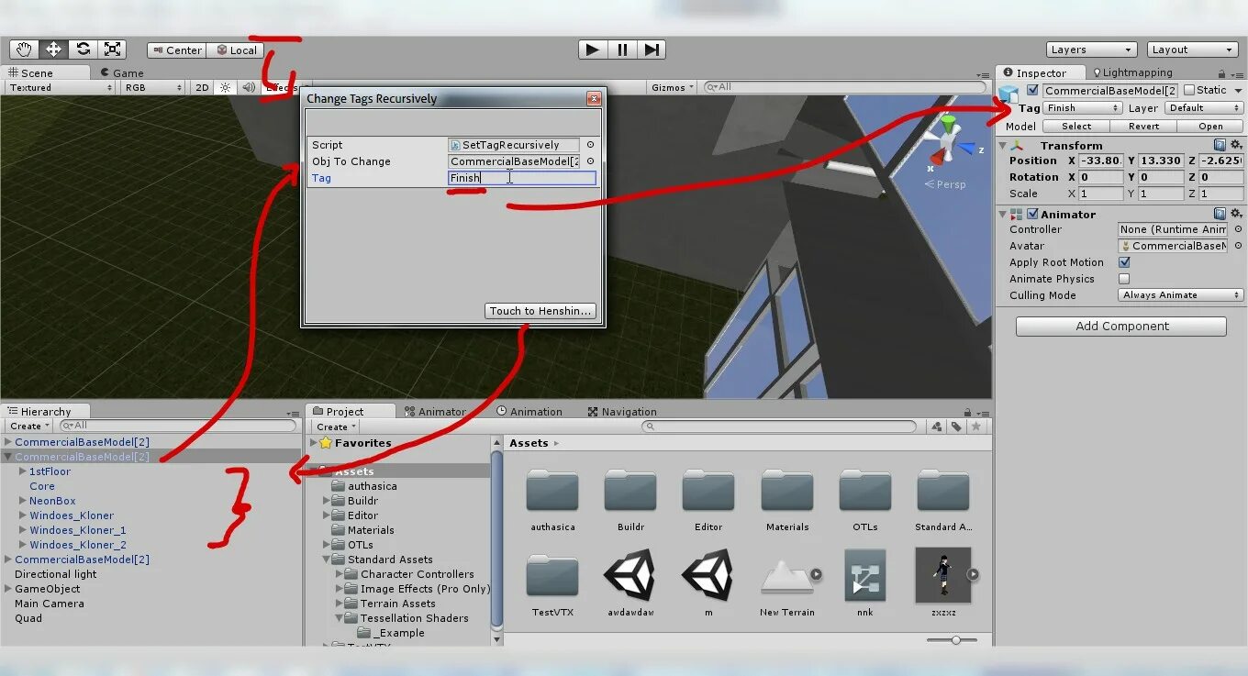Select the Move tool
This screenshot has height=676, width=1248.
click(x=53, y=50)
